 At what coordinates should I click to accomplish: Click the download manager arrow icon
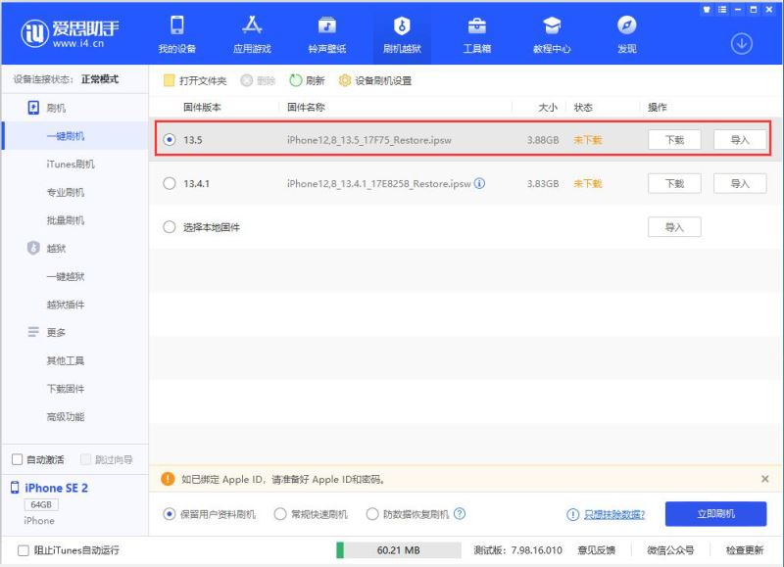coord(742,44)
